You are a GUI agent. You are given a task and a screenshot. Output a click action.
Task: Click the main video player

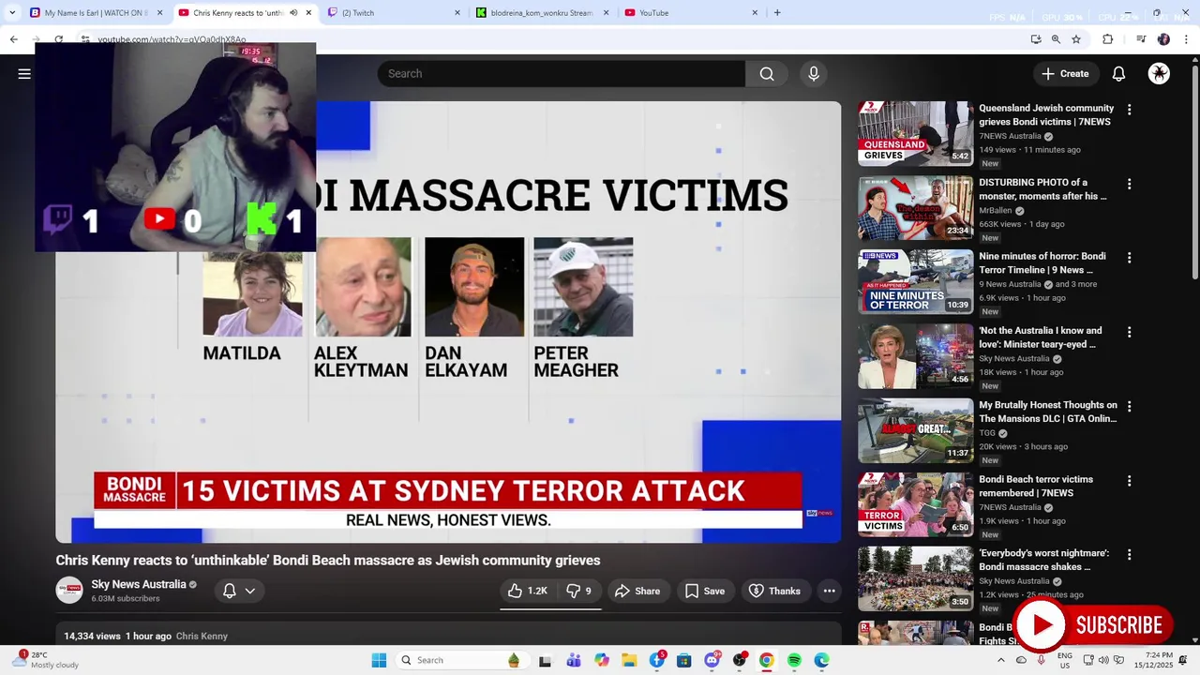[x=448, y=322]
